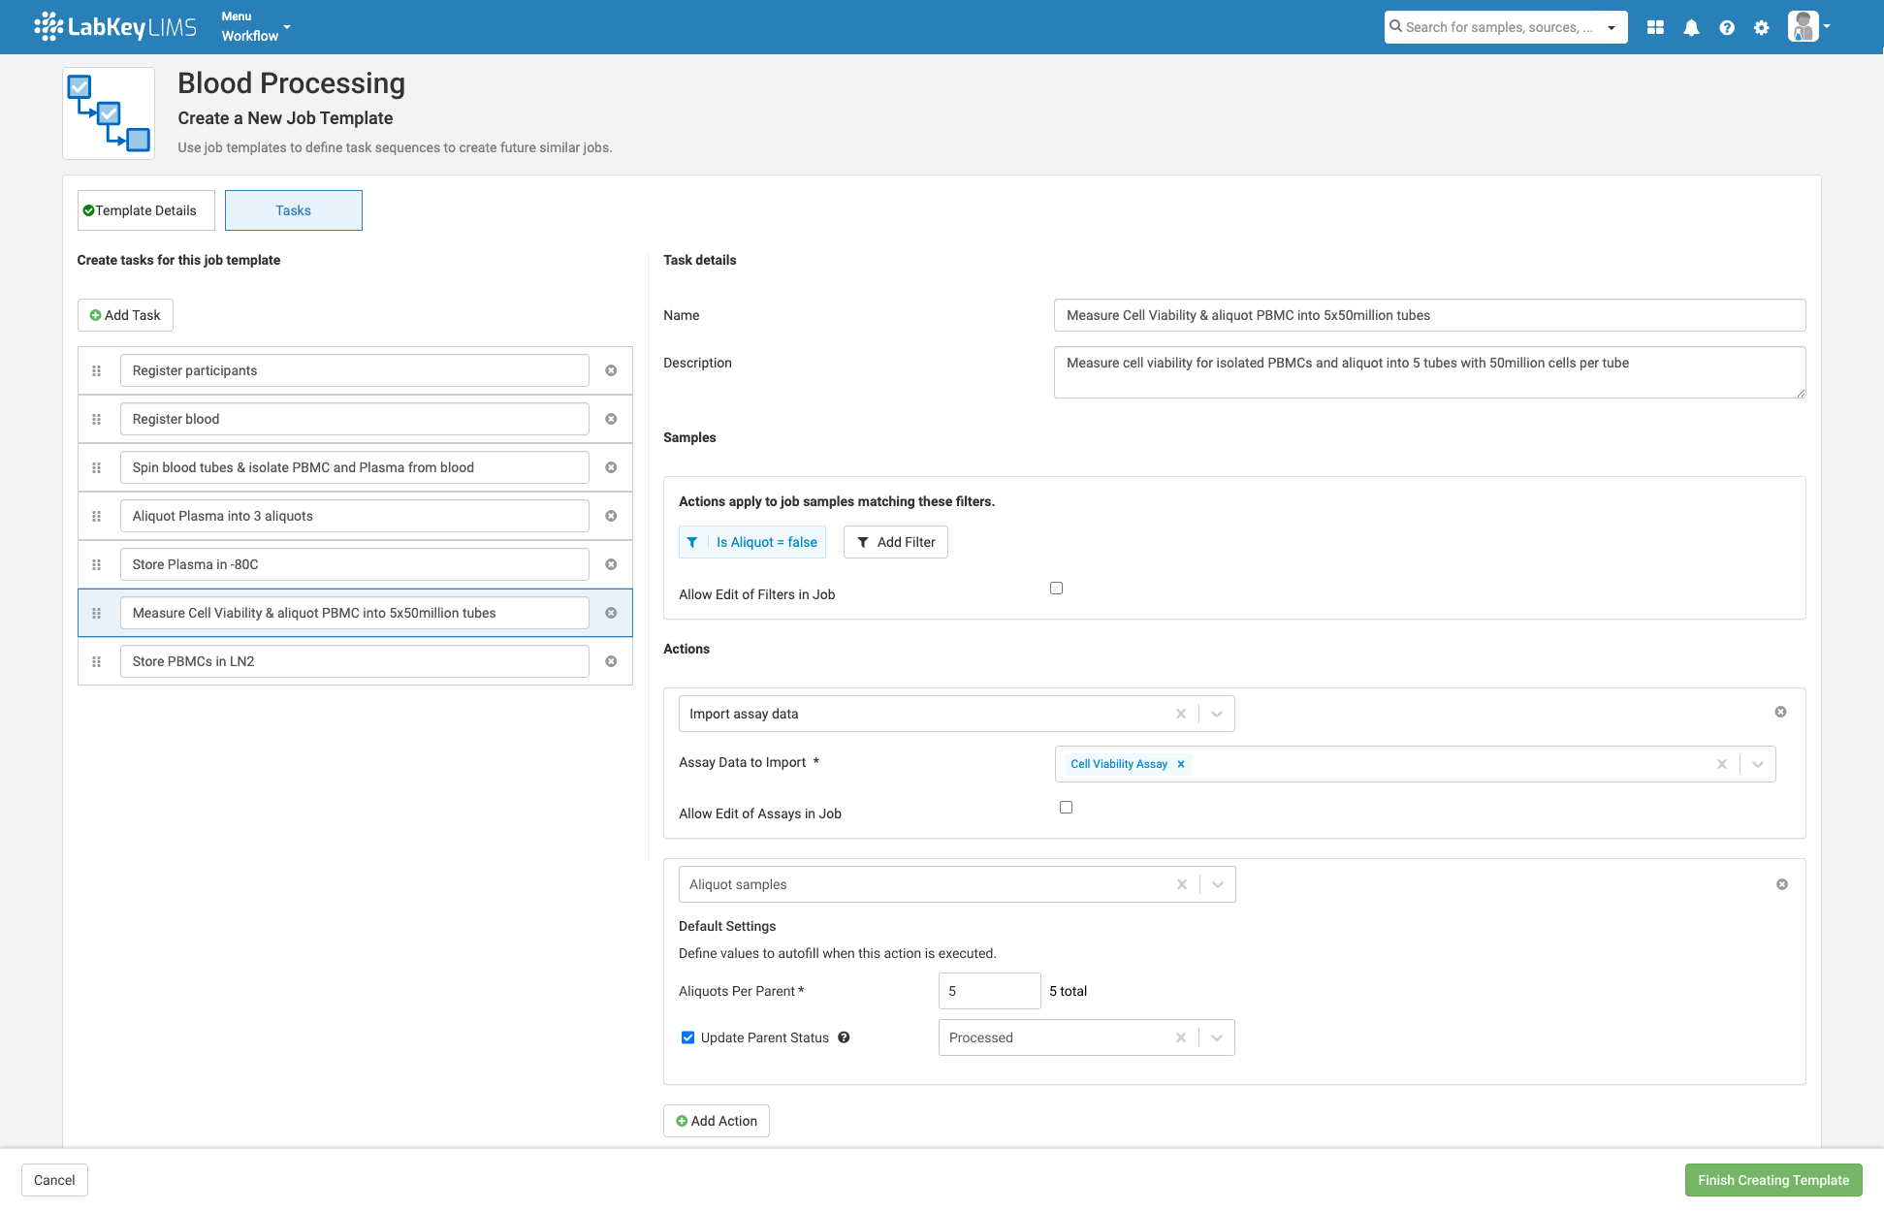Viewport: 1884px width, 1212px height.
Task: Remove the Register blood task
Action: (611, 419)
